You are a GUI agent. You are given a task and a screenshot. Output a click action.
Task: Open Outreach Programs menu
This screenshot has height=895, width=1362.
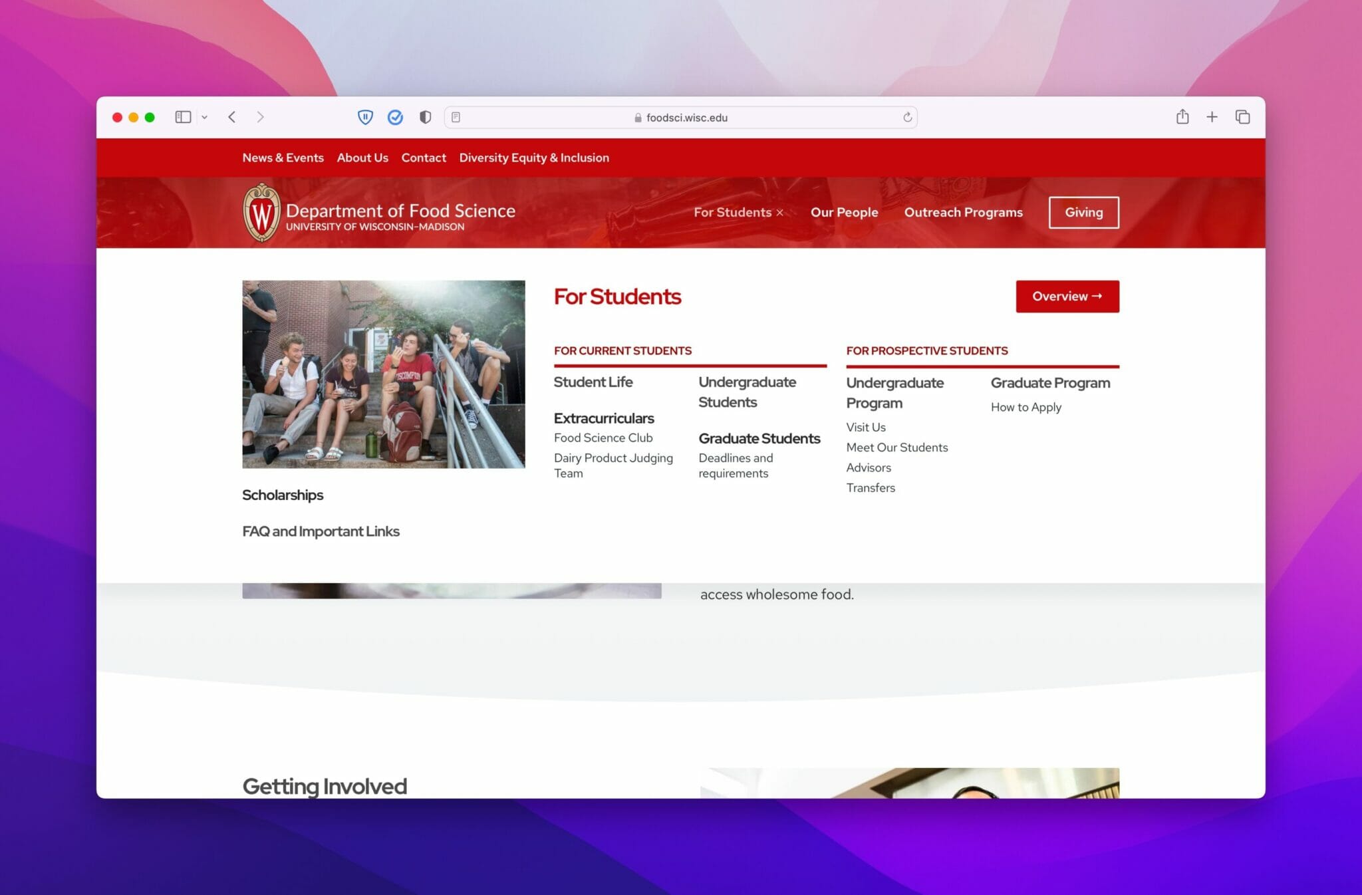(963, 212)
